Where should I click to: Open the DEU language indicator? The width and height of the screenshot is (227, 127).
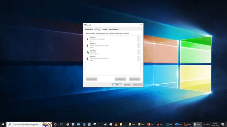pos(208,124)
